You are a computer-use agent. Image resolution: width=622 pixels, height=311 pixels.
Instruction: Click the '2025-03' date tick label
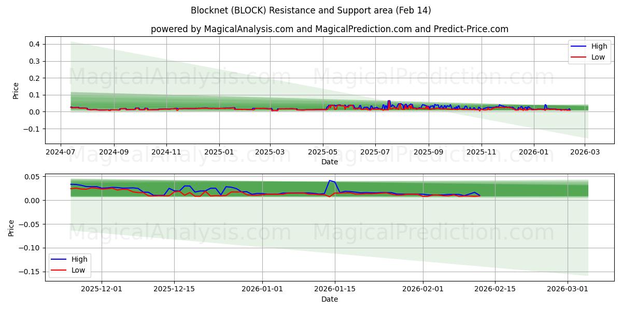[x=270, y=152]
